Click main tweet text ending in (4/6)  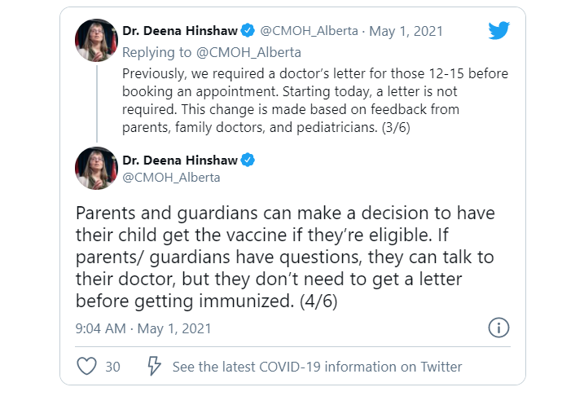click(285, 257)
